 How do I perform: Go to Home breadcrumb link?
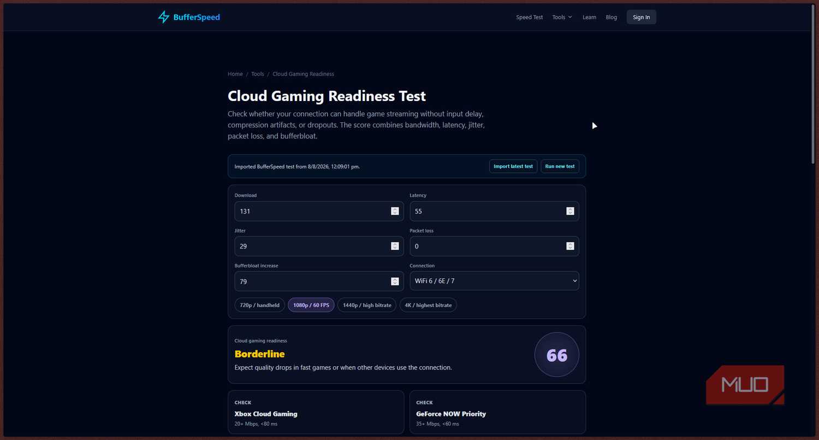pos(235,74)
